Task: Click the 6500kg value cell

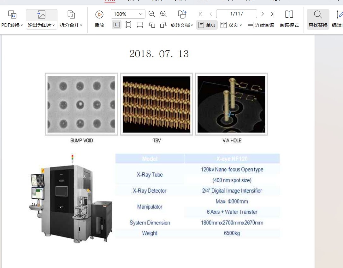Action: [232, 233]
